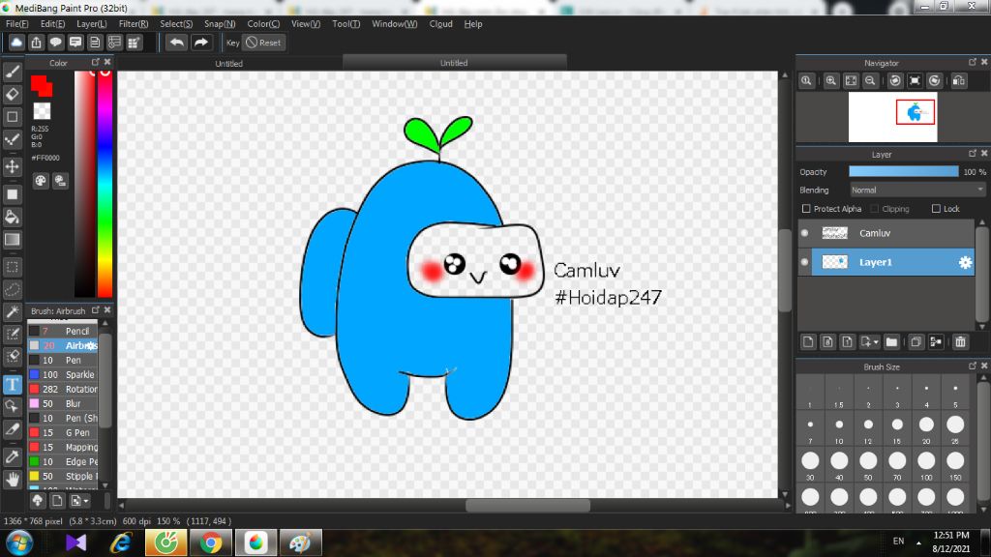Click the red foreground color swatch
This screenshot has height=557, width=991.
(x=41, y=85)
